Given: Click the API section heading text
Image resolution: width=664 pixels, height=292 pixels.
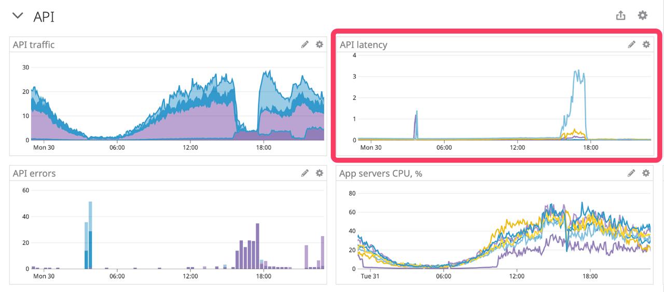Looking at the screenshot, I should pyautogui.click(x=44, y=17).
